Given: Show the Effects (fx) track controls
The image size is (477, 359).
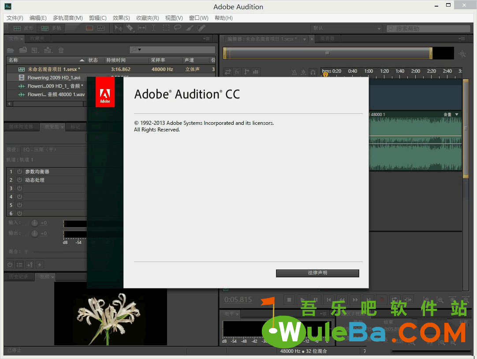Looking at the screenshot, I should pyautogui.click(x=237, y=72).
